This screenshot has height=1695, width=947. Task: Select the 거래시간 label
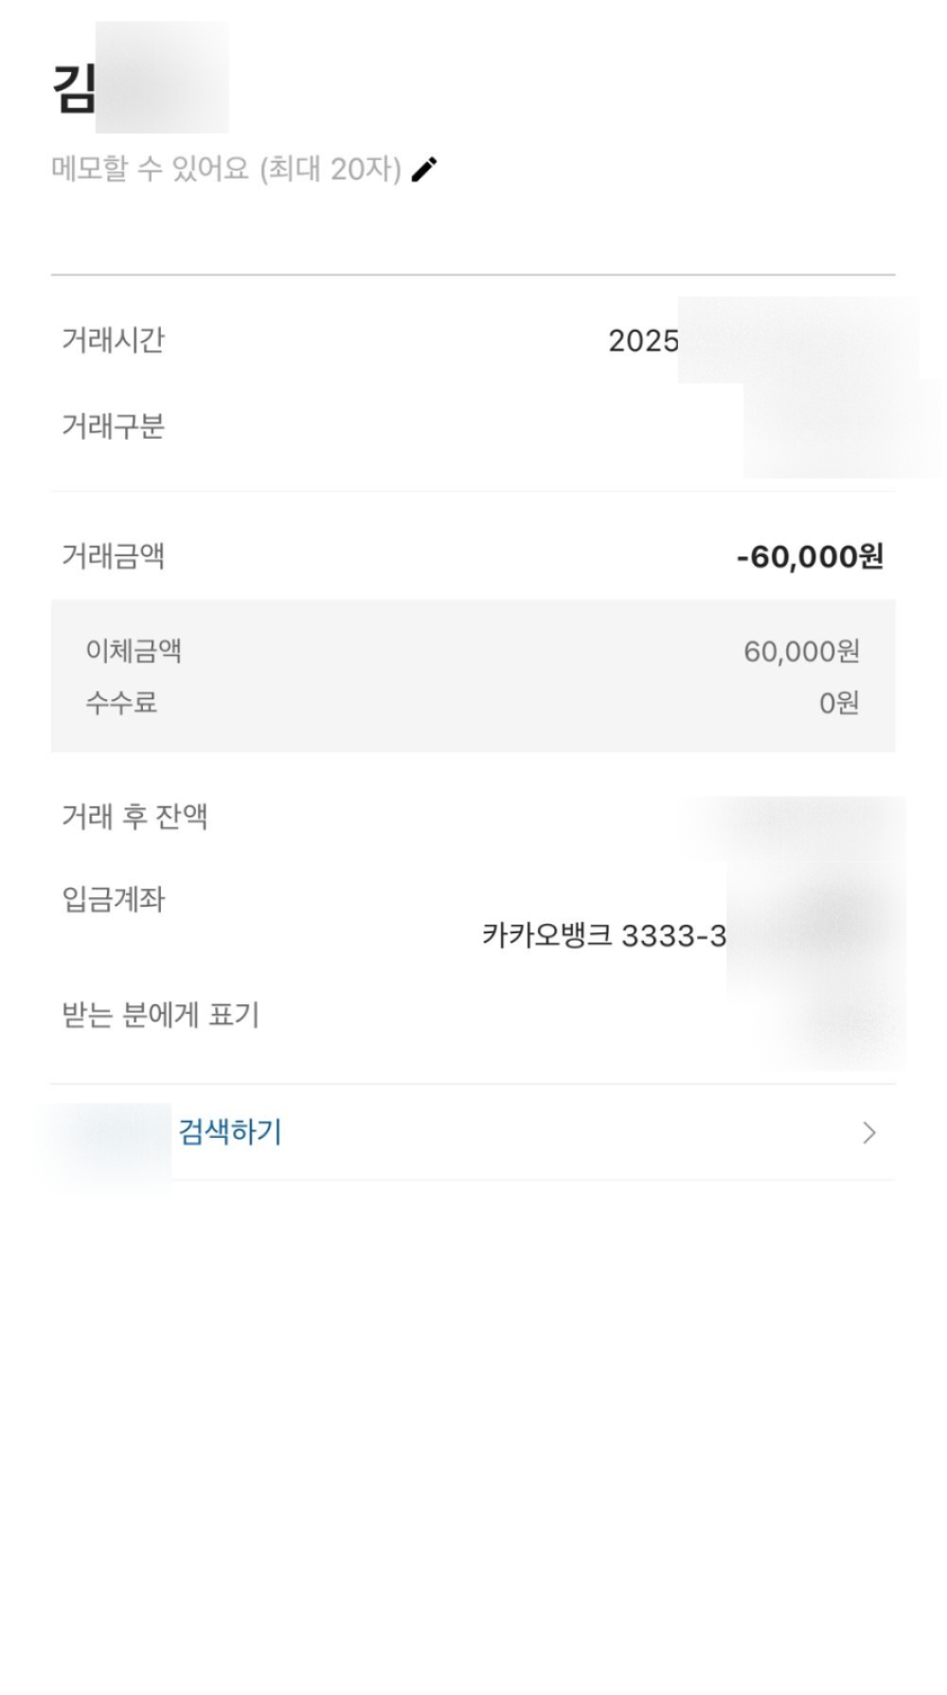(x=113, y=340)
